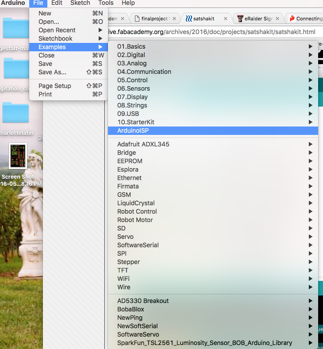Expand the 06.Sensors examples submenu
Viewport: 323px width, 349px height.
click(x=213, y=88)
